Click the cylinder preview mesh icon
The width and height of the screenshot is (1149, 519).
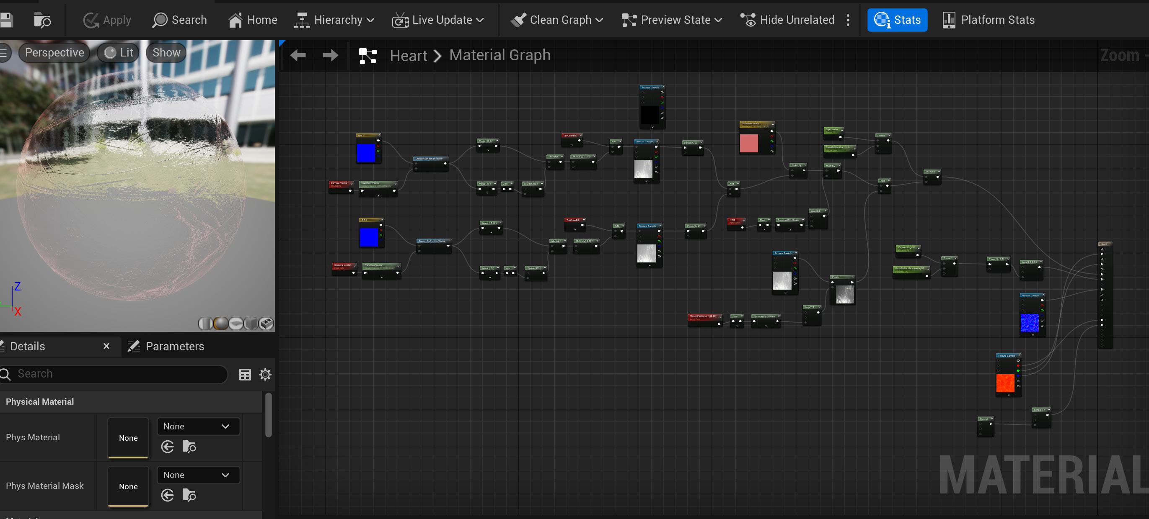point(205,324)
